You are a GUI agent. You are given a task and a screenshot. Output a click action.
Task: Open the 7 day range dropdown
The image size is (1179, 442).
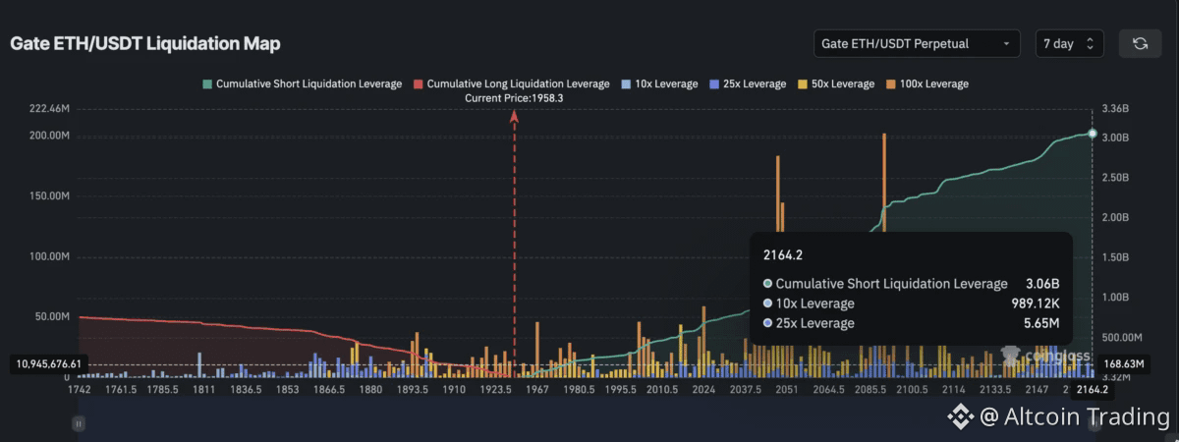pyautogui.click(x=1069, y=43)
